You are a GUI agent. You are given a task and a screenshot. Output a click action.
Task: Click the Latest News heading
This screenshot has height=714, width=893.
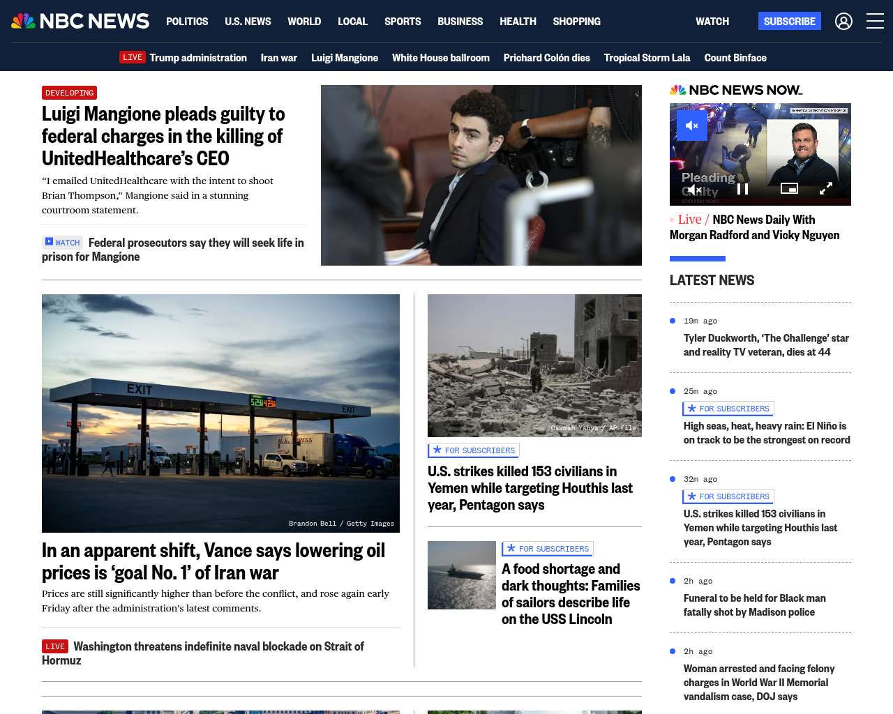712,280
